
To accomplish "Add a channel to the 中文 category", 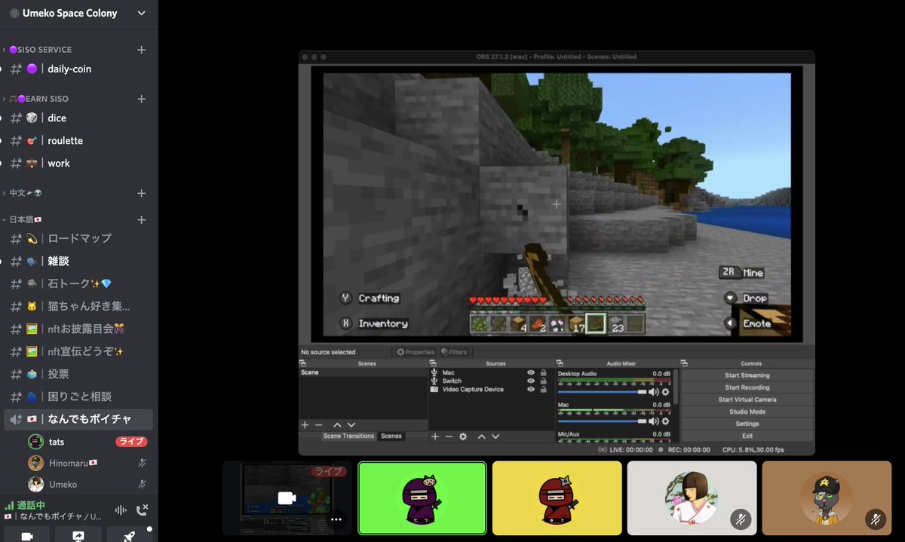I will [141, 194].
